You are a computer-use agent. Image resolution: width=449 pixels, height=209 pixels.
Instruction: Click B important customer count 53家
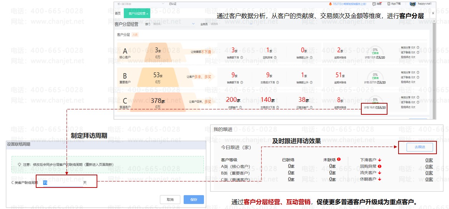158,75
